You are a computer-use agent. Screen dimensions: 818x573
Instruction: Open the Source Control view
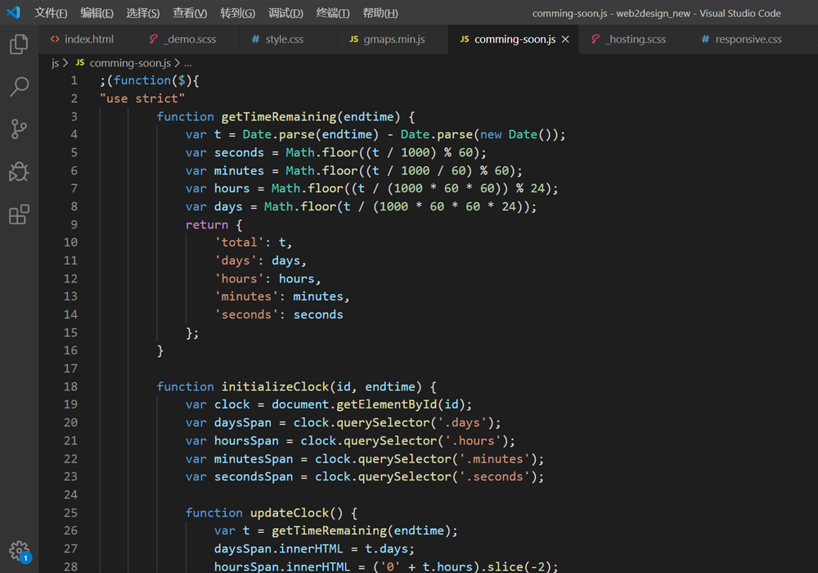(x=19, y=129)
